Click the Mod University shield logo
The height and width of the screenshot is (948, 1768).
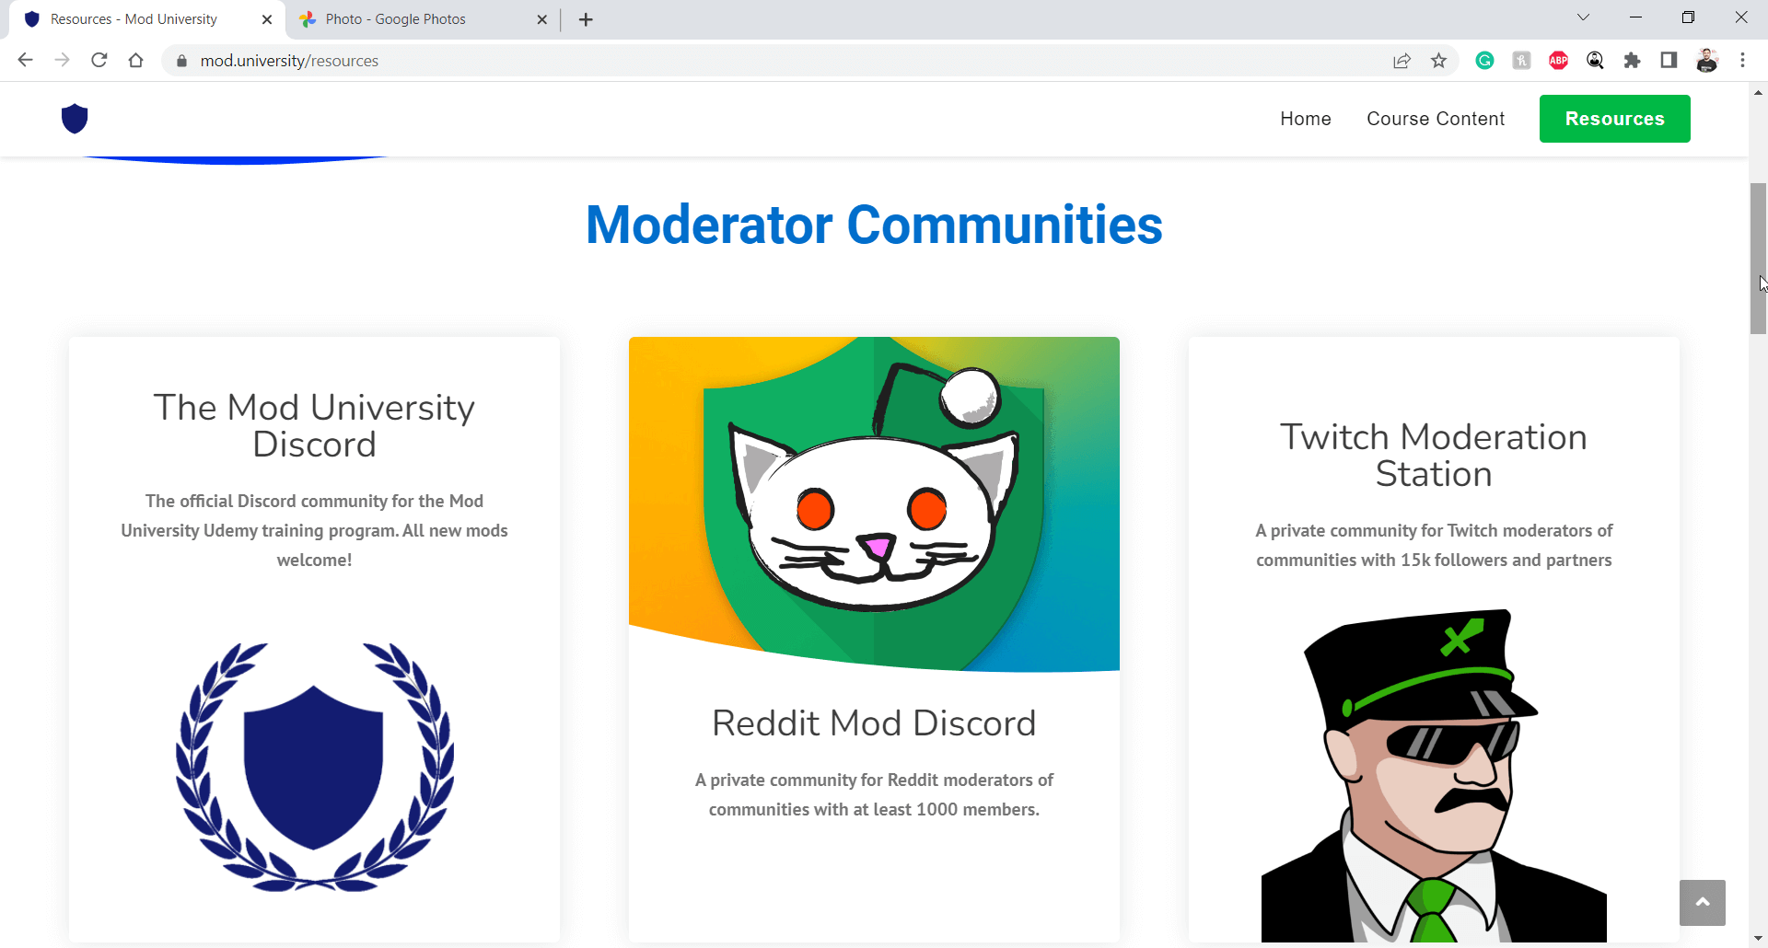click(x=75, y=119)
